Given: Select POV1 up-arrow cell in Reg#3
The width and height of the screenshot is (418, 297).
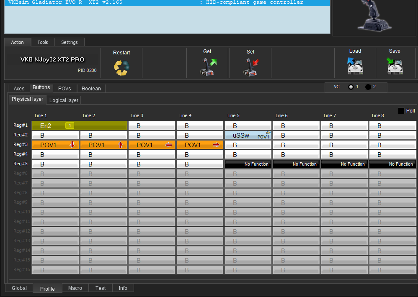Looking at the screenshot, I should click(x=104, y=145).
